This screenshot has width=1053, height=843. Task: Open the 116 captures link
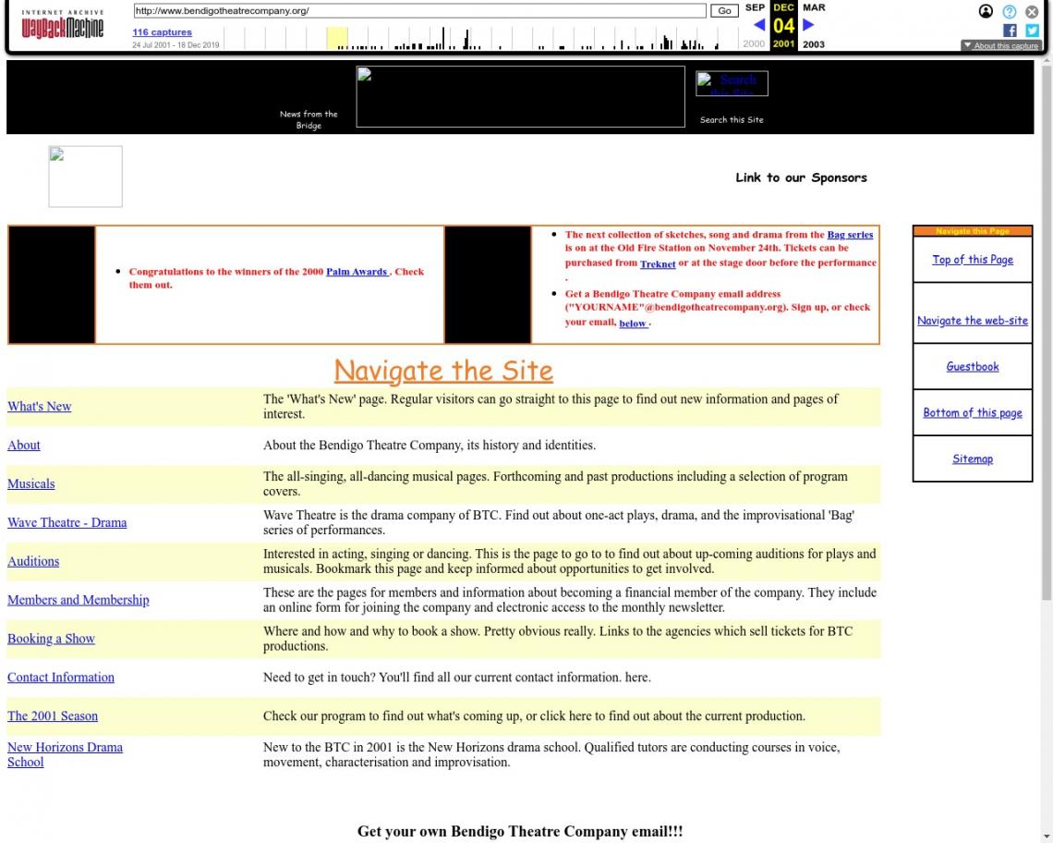pos(162,32)
